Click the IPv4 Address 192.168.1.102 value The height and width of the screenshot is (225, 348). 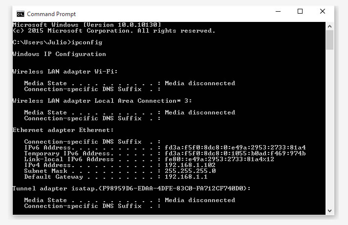point(190,165)
